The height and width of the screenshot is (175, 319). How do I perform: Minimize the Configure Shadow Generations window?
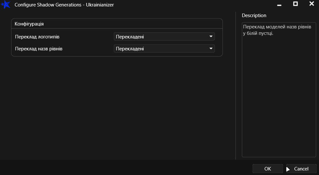(x=279, y=5)
